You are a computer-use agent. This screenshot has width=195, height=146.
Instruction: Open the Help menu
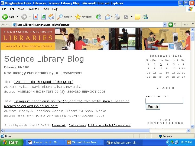click(x=55, y=9)
